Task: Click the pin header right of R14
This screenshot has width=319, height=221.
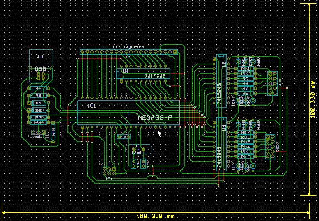Action: [270, 147]
